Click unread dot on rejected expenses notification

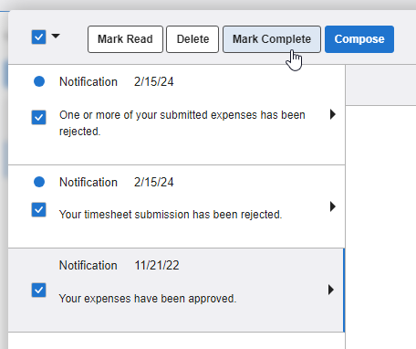pos(39,81)
